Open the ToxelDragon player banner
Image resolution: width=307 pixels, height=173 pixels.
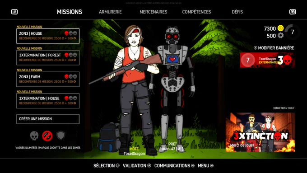(267, 60)
